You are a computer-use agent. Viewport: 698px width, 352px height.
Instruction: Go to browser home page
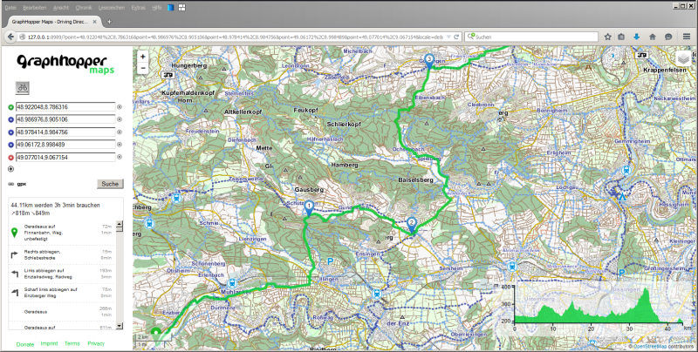pyautogui.click(x=653, y=37)
